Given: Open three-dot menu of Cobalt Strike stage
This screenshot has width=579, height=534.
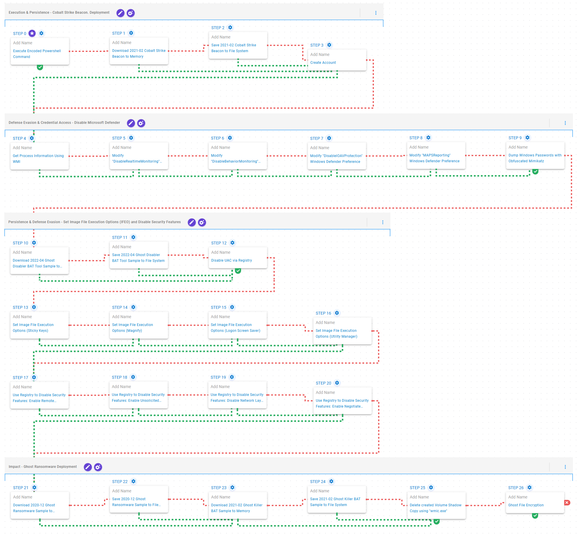Looking at the screenshot, I should 376,13.
